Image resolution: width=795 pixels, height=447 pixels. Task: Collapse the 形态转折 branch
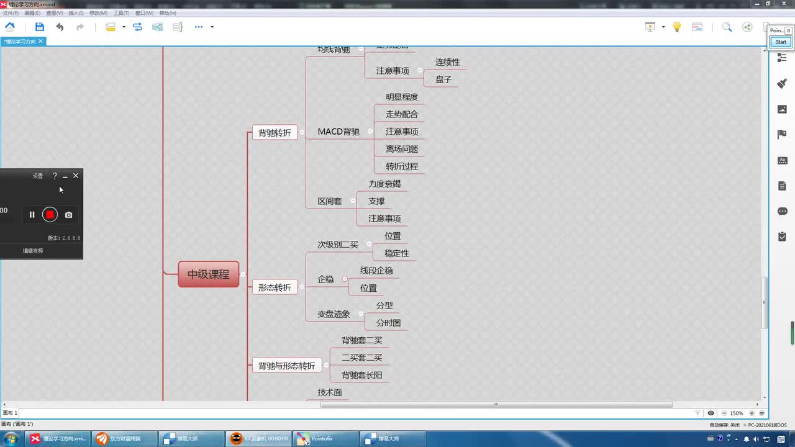click(302, 287)
